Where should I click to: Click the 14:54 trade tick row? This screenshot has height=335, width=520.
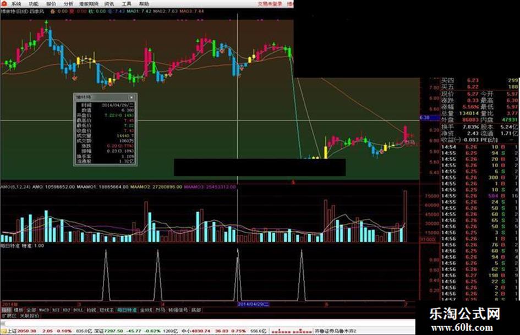(479, 147)
